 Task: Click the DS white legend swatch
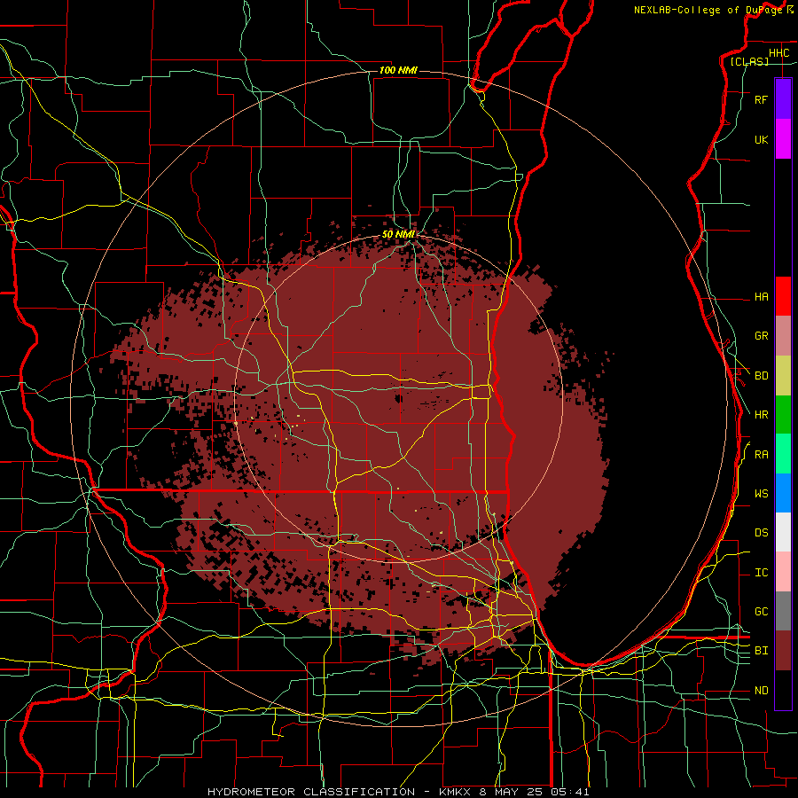click(783, 532)
